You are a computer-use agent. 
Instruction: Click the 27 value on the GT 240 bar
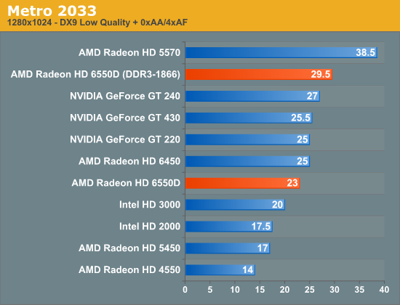(312, 96)
